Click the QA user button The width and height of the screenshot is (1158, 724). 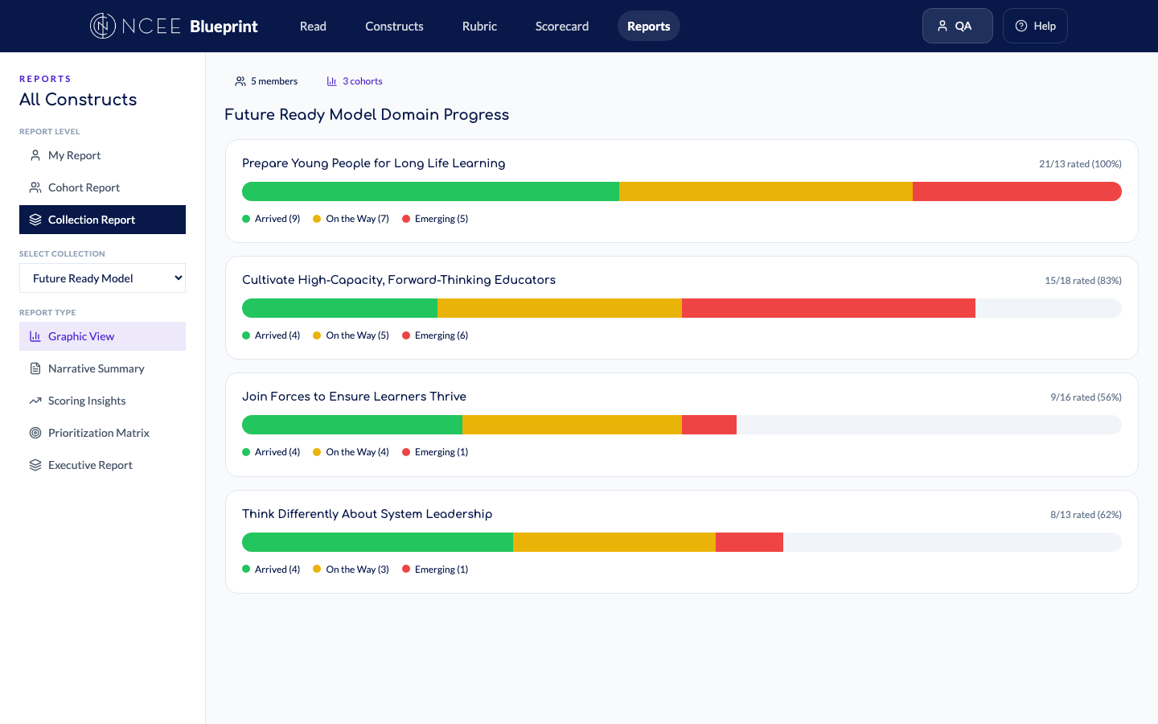pos(957,26)
